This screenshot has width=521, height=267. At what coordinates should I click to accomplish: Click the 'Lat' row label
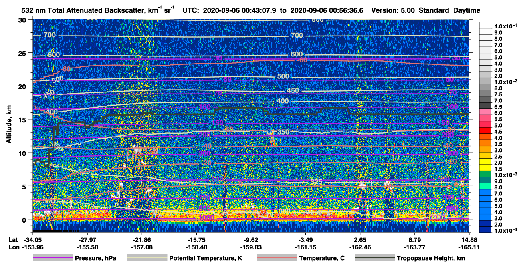(x=13, y=240)
